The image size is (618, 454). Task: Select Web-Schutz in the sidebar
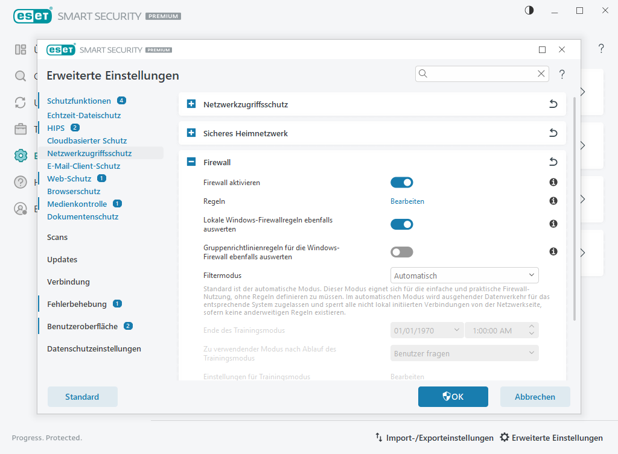[x=69, y=178]
